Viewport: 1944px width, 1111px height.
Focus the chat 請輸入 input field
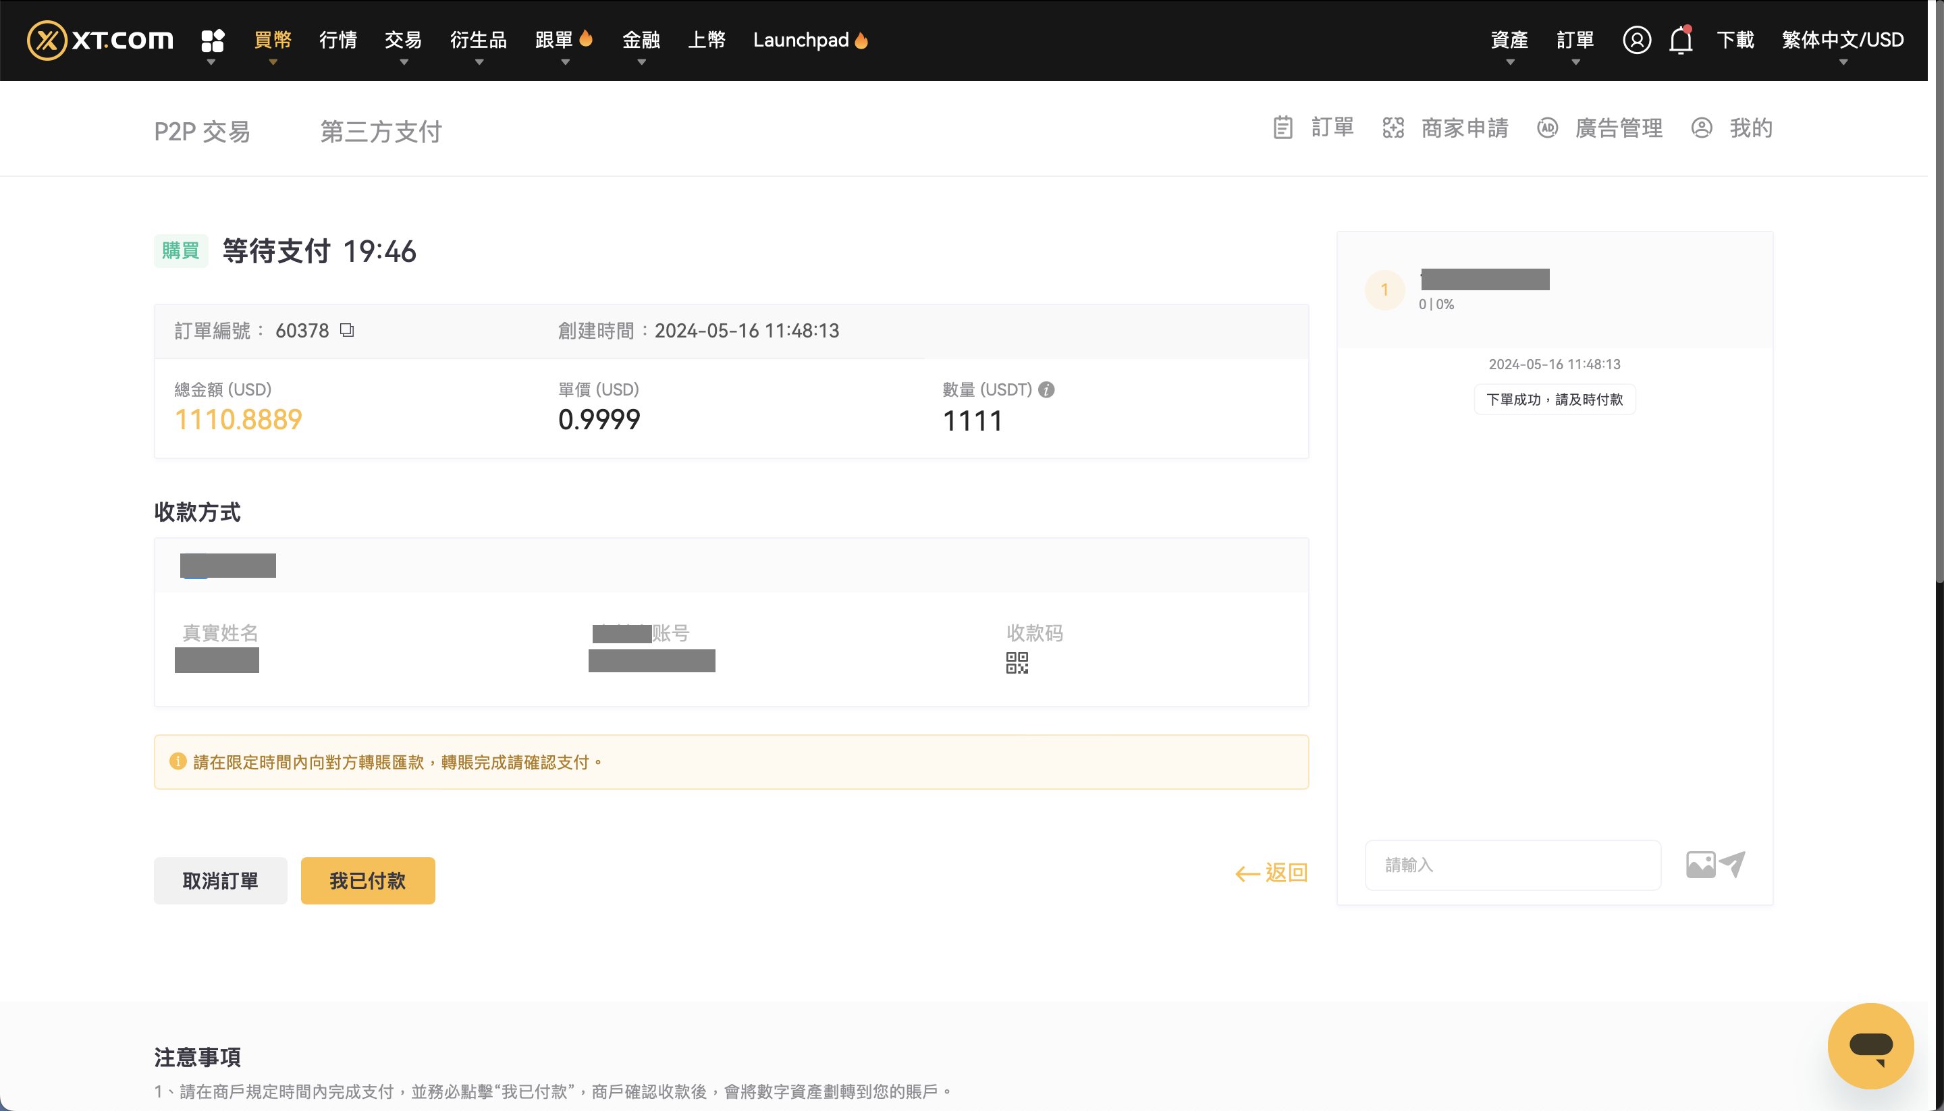click(x=1512, y=865)
